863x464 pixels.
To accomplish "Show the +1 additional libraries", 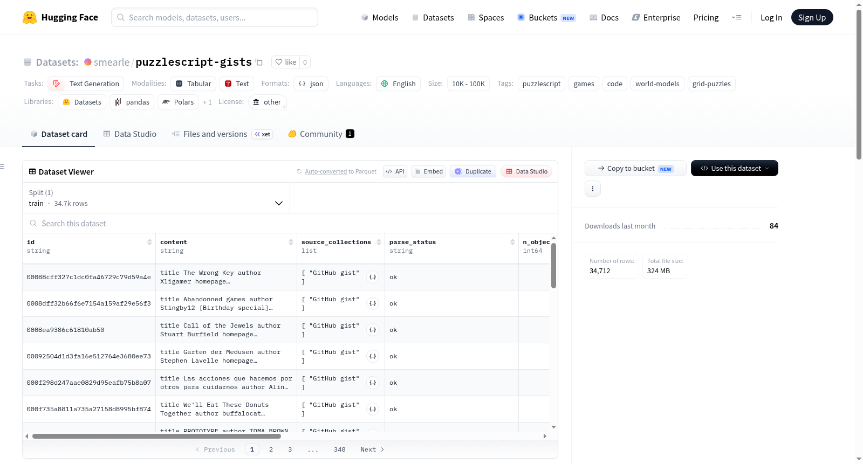I will [207, 102].
